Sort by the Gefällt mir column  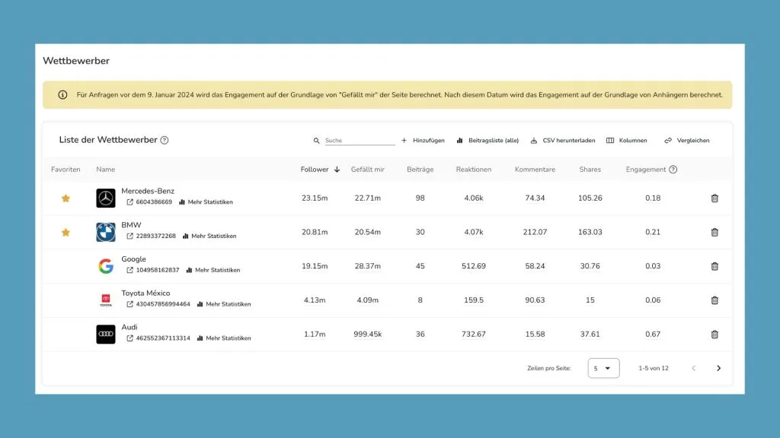pos(368,170)
